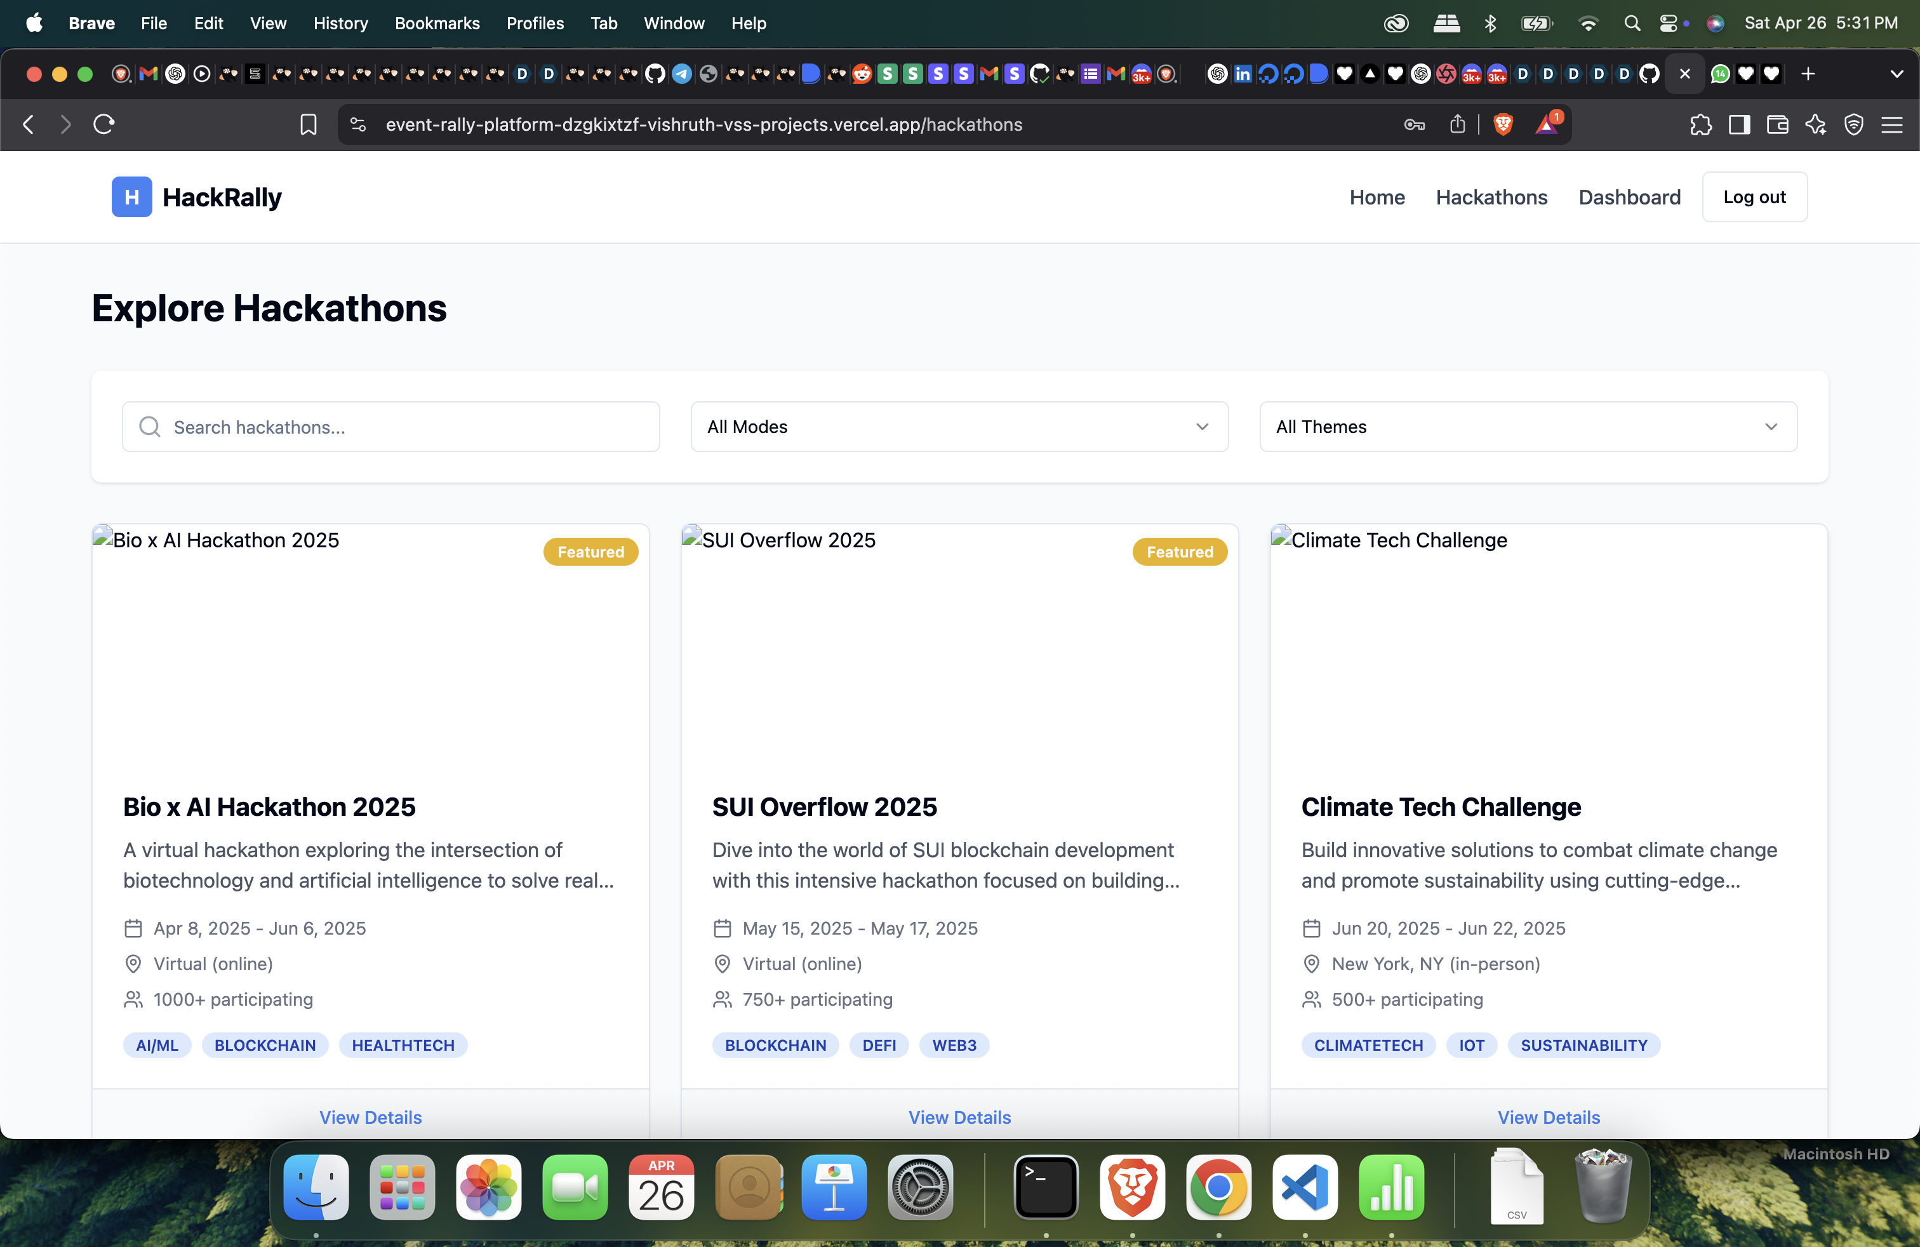Open the extensions puzzle icon
This screenshot has height=1247, width=1920.
click(1700, 124)
